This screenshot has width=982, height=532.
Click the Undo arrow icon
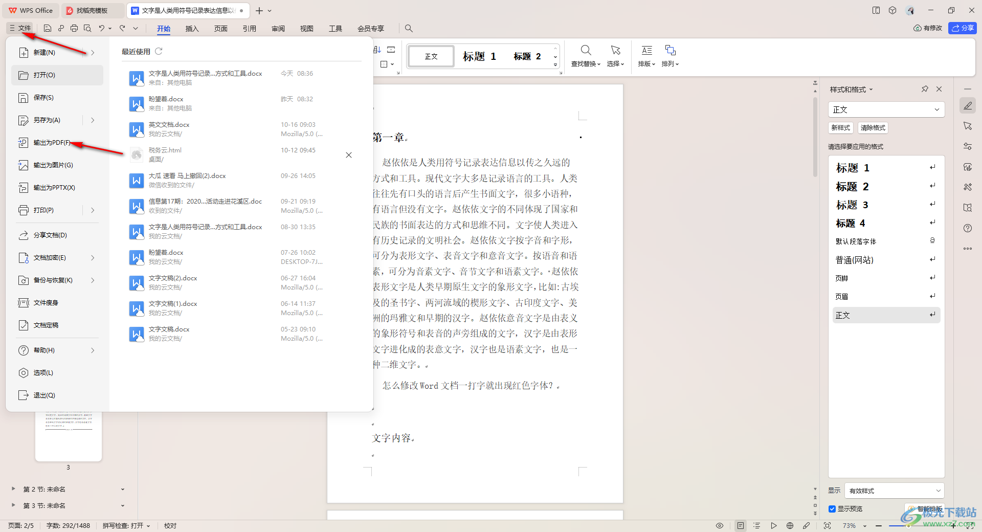pos(101,29)
